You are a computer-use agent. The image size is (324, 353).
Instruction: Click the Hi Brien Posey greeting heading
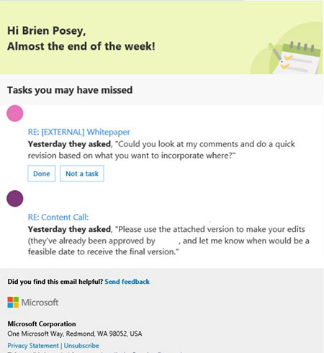pyautogui.click(x=47, y=31)
